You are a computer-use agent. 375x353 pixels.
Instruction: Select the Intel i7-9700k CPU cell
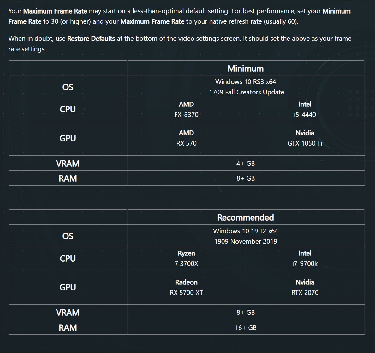pyautogui.click(x=305, y=258)
